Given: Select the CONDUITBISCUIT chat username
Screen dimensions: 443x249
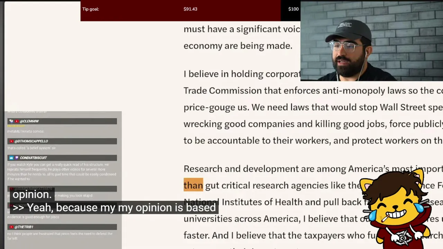Looking at the screenshot, I should (x=33, y=158).
